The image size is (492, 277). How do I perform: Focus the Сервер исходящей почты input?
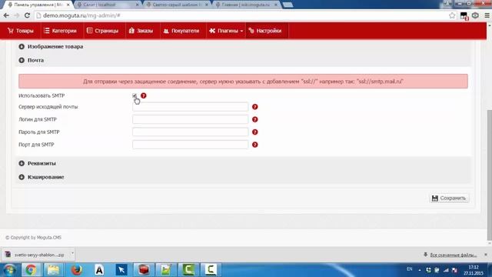tap(190, 107)
